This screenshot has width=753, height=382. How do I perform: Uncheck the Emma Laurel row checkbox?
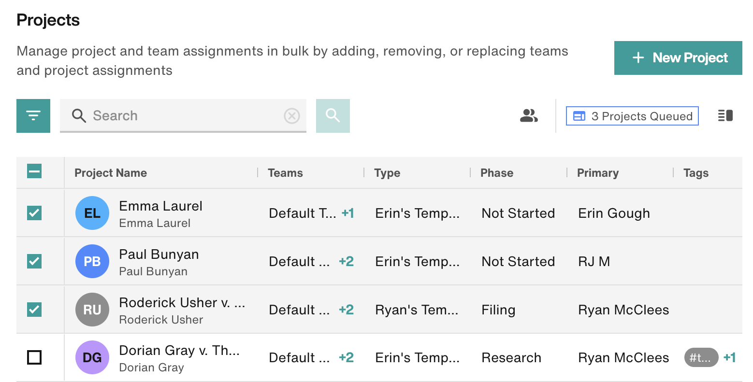(34, 212)
